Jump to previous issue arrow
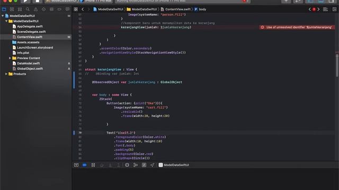Viewport: 339px width, 190px height. coord(309,9)
